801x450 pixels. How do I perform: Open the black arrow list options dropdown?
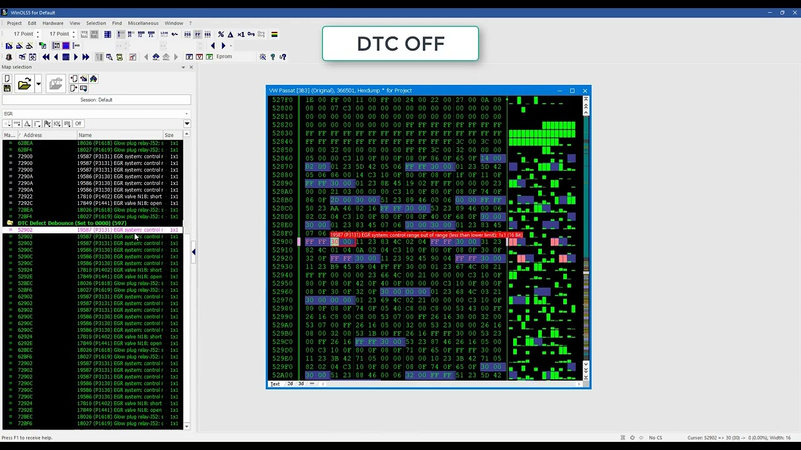coord(186,124)
